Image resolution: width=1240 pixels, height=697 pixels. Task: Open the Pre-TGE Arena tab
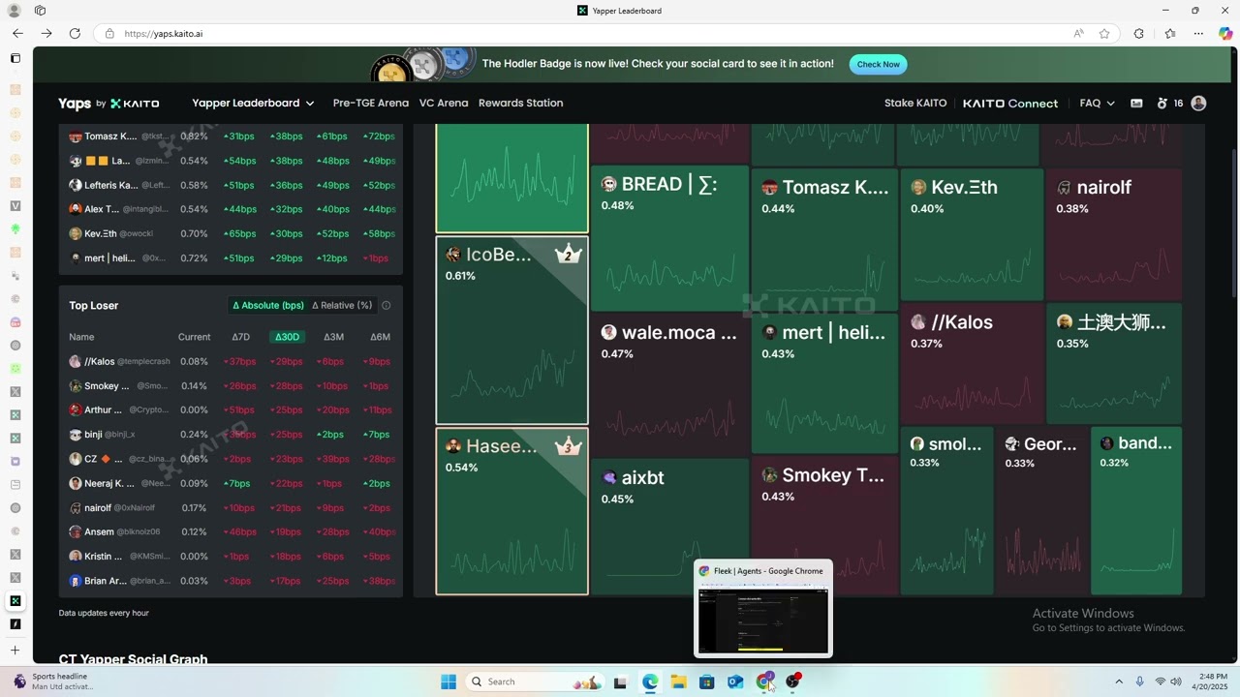(371, 103)
